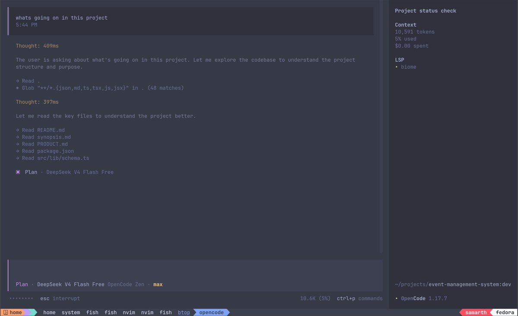Click the "Read synopsis.md" line
This screenshot has height=316, width=518.
(x=44, y=137)
